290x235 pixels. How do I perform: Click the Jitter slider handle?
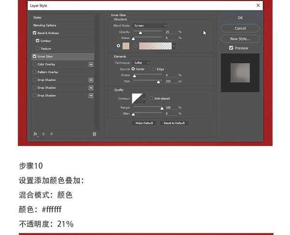tap(133, 114)
